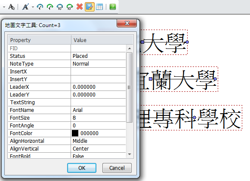Edit the FontName value Arial

point(98,110)
